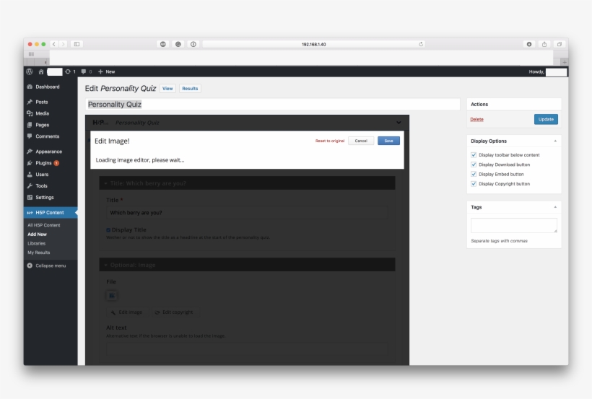Click the Safari share icon
The image size is (592, 399).
pyautogui.click(x=544, y=44)
